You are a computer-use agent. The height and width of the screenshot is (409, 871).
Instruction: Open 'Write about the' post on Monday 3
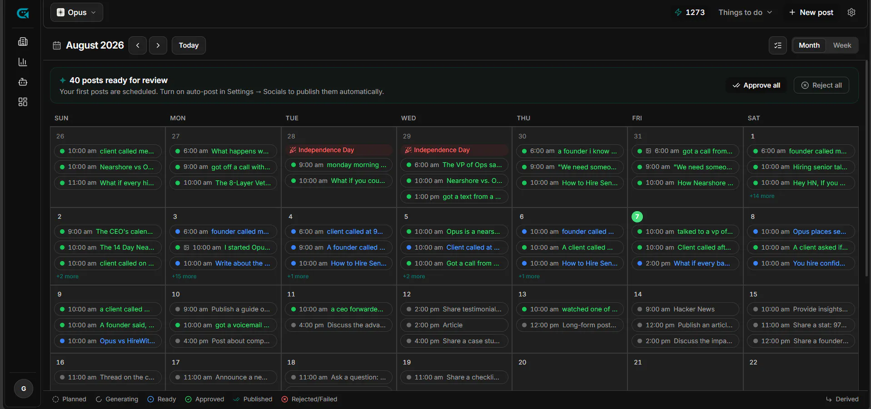pos(223,263)
